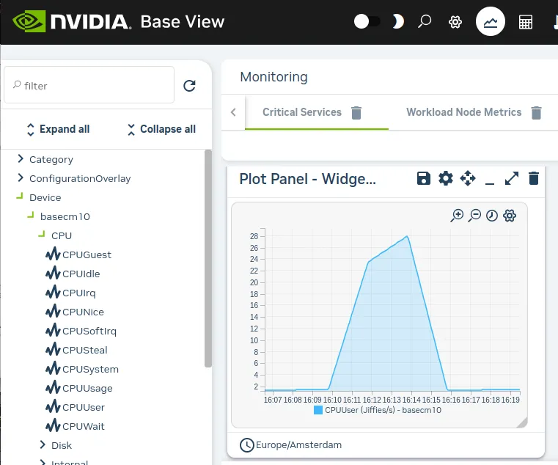Click the 28 y-axis value
Viewport: 558px width, 465px height.
click(254, 236)
